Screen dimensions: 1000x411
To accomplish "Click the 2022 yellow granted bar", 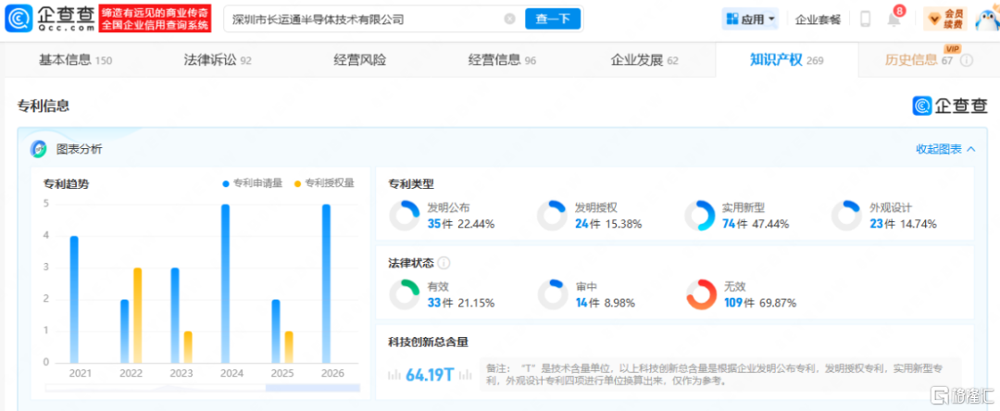I will click(137, 315).
